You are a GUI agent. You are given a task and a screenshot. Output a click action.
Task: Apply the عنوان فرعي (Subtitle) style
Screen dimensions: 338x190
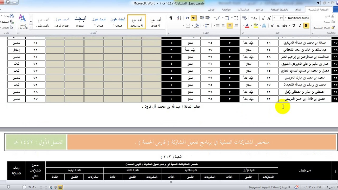tap(61, 22)
